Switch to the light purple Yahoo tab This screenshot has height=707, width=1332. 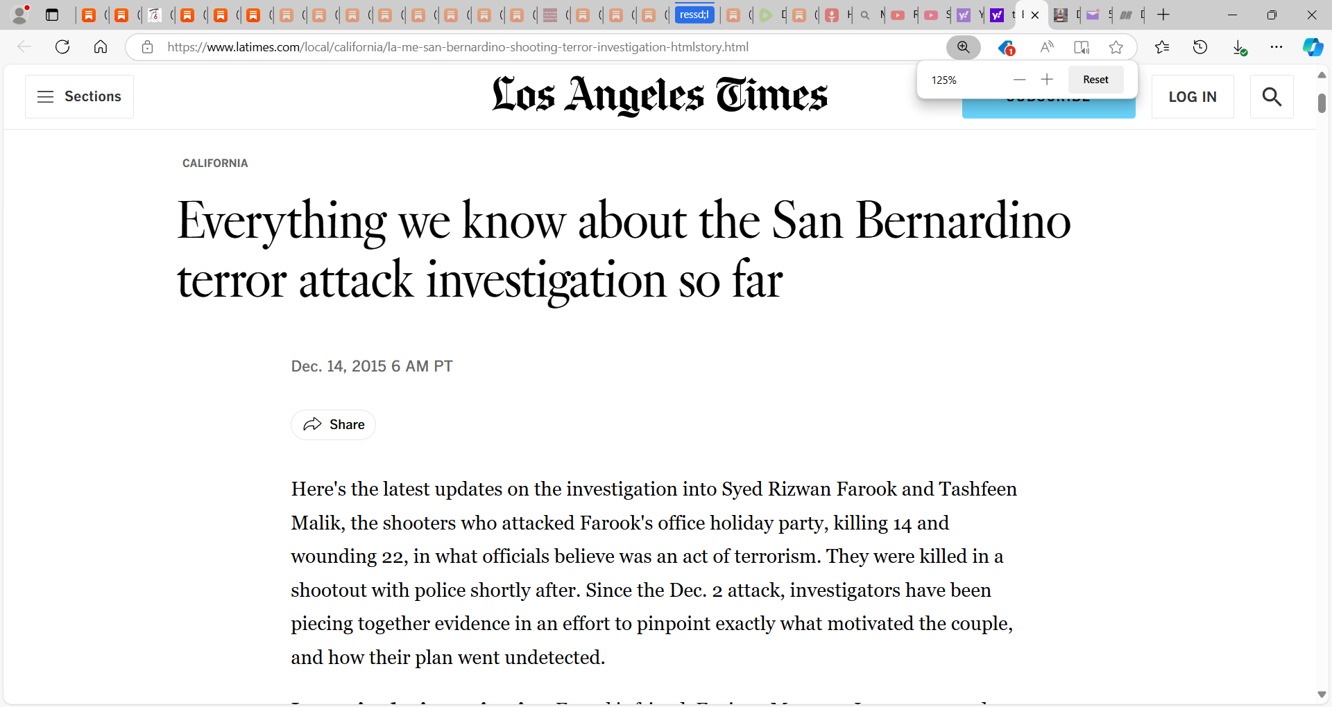(x=964, y=15)
